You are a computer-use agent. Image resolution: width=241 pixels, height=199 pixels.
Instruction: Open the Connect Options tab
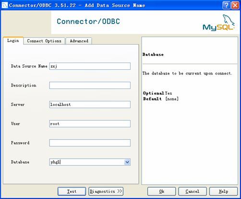tap(44, 41)
